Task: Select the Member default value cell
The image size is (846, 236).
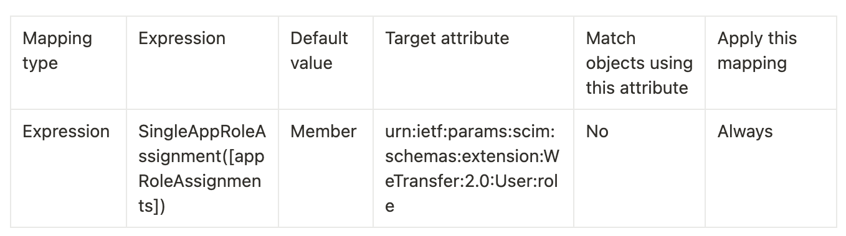Action: click(323, 132)
